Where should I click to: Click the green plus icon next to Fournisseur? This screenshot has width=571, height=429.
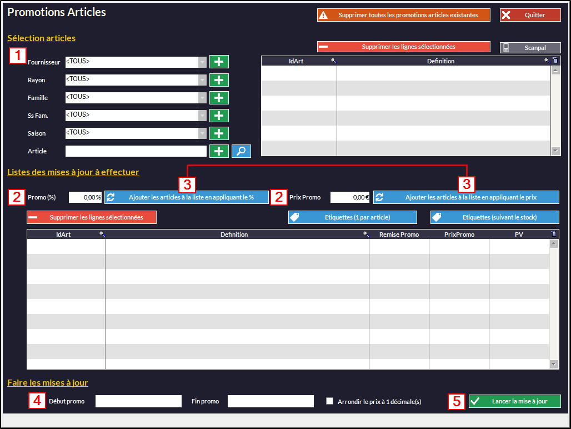(219, 62)
